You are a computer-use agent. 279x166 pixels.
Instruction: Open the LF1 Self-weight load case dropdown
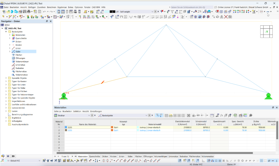(152, 11)
